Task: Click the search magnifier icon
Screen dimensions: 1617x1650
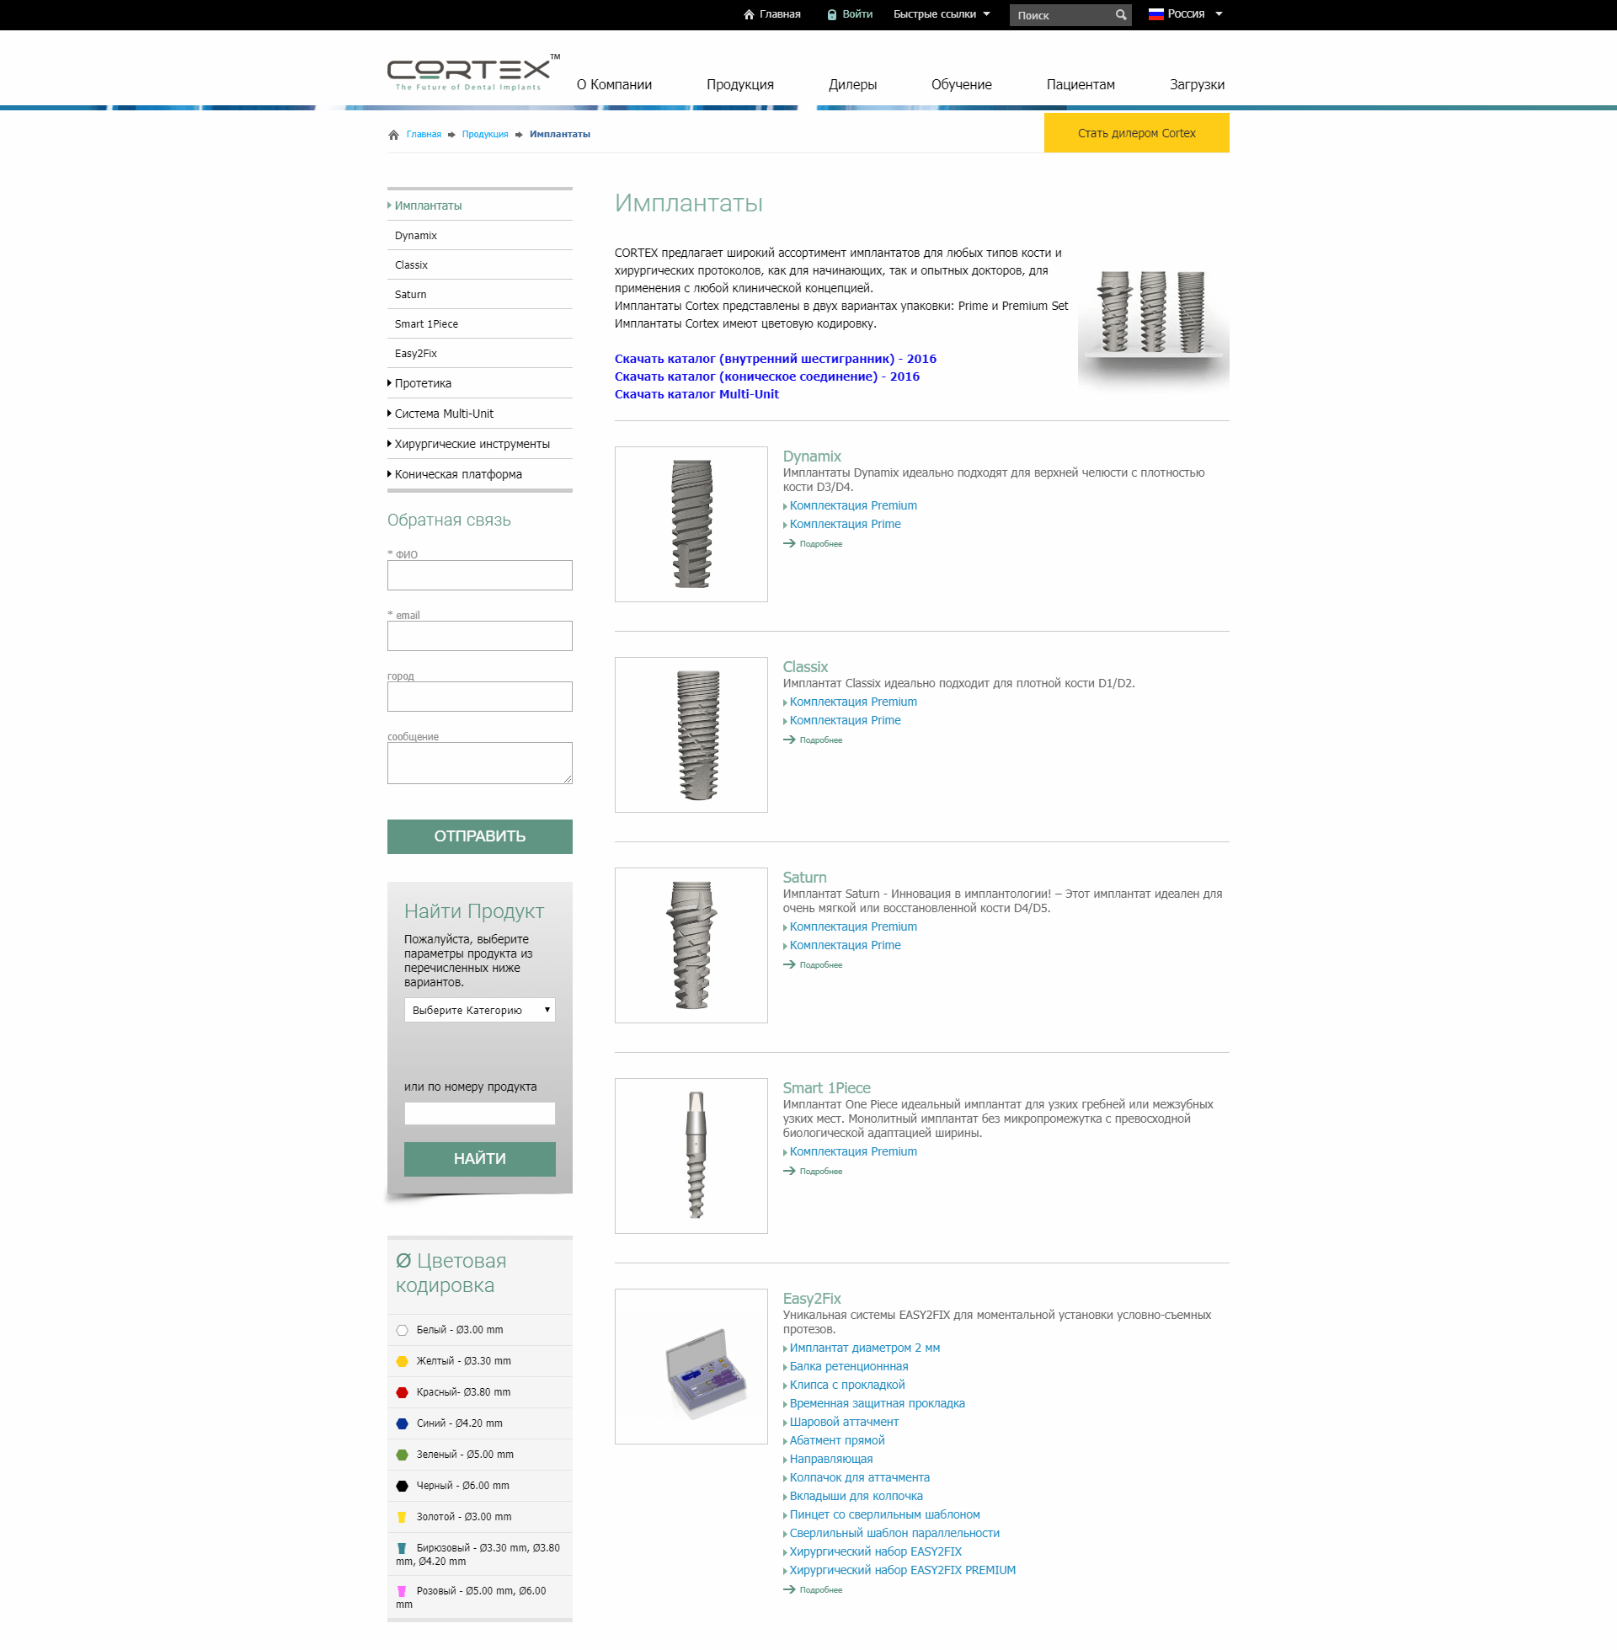Action: click(1121, 15)
